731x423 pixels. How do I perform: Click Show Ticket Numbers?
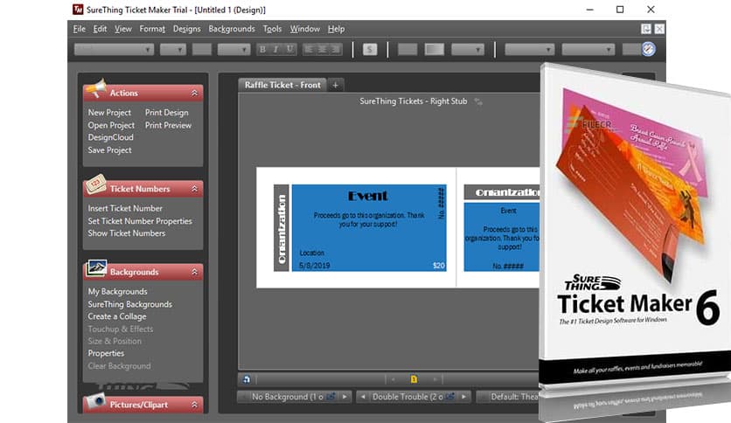[126, 233]
